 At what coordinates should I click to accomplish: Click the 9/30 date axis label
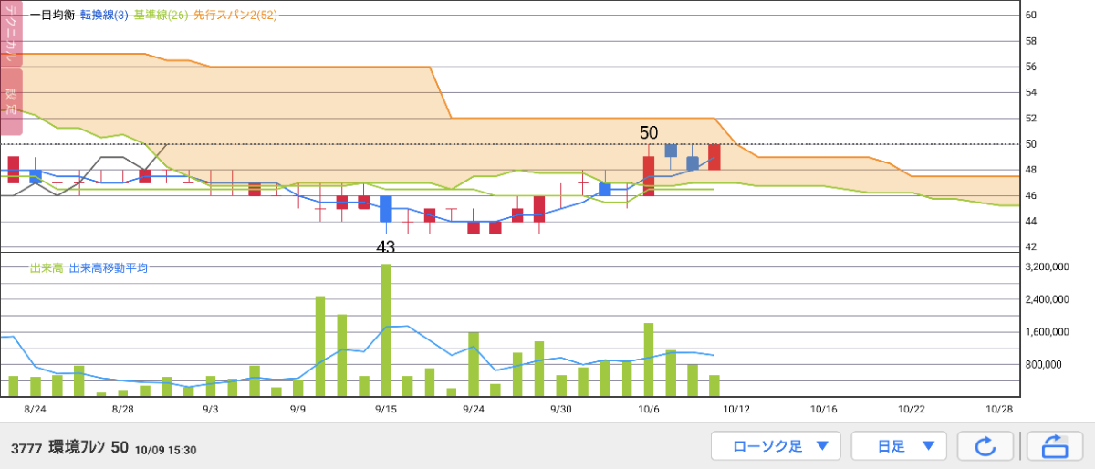[560, 411]
